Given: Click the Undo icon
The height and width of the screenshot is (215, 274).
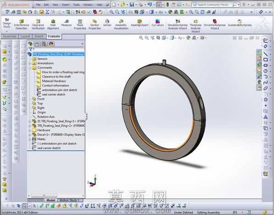Looking at the screenshot, I should pos(150,5).
